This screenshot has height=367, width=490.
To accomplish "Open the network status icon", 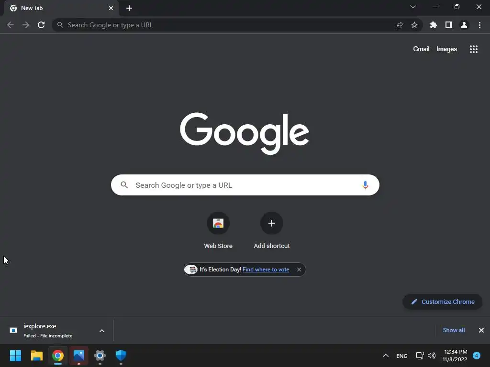I will (x=420, y=356).
